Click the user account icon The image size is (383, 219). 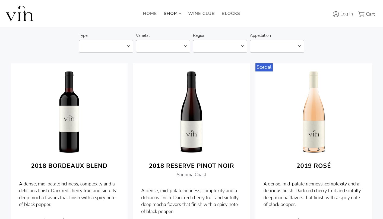pyautogui.click(x=336, y=14)
